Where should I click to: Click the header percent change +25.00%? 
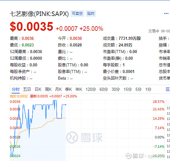[x=91, y=29]
